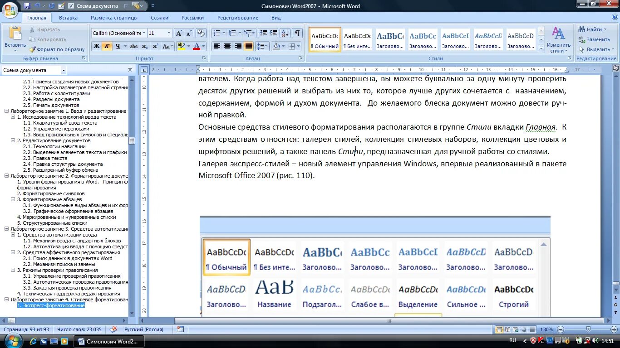Open the font name dropdown Calibri
Viewport: 620px width, 348px height.
(x=144, y=33)
